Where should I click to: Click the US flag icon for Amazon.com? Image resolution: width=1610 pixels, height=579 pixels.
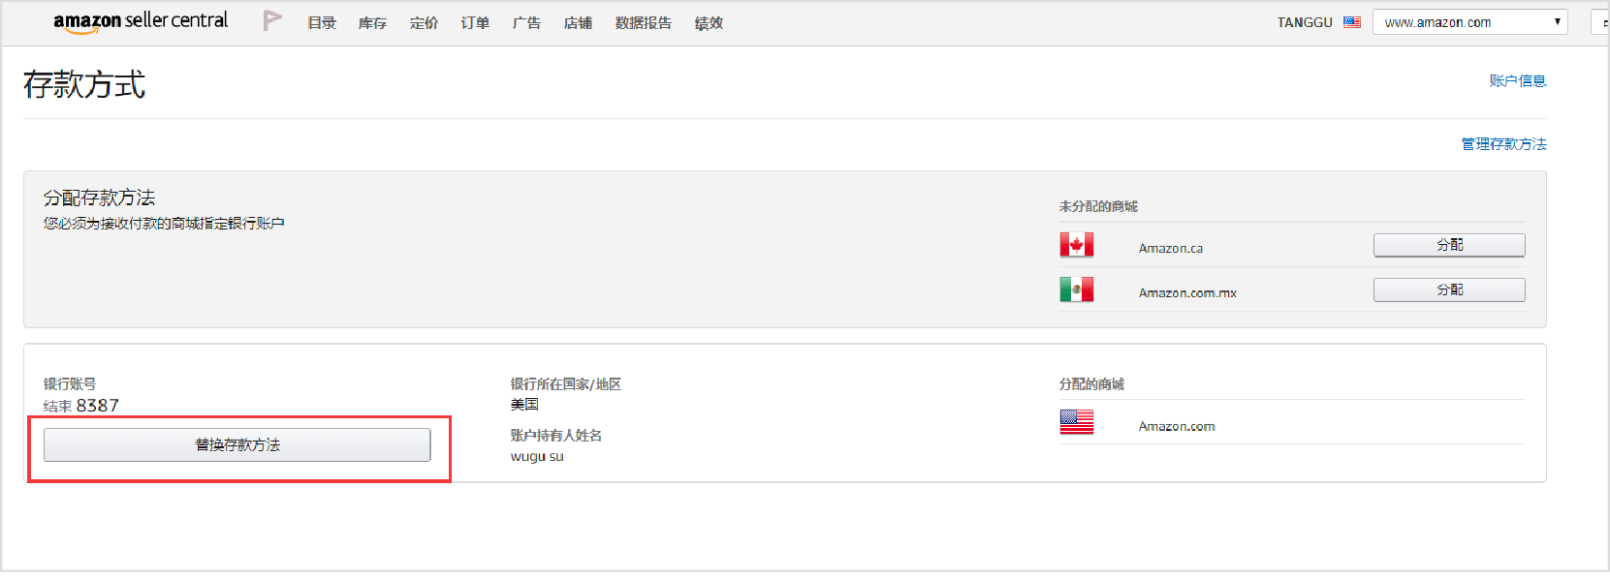(1076, 422)
